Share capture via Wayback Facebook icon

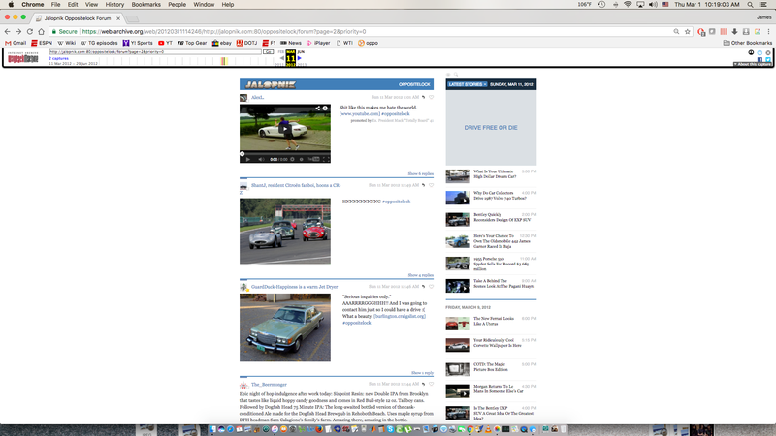pyautogui.click(x=760, y=60)
